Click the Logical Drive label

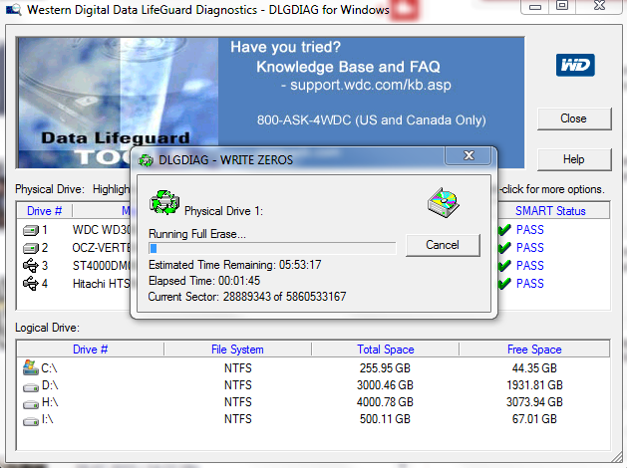click(47, 328)
